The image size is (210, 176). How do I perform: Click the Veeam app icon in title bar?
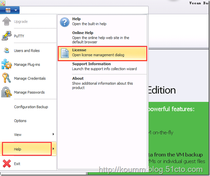[3, 3]
